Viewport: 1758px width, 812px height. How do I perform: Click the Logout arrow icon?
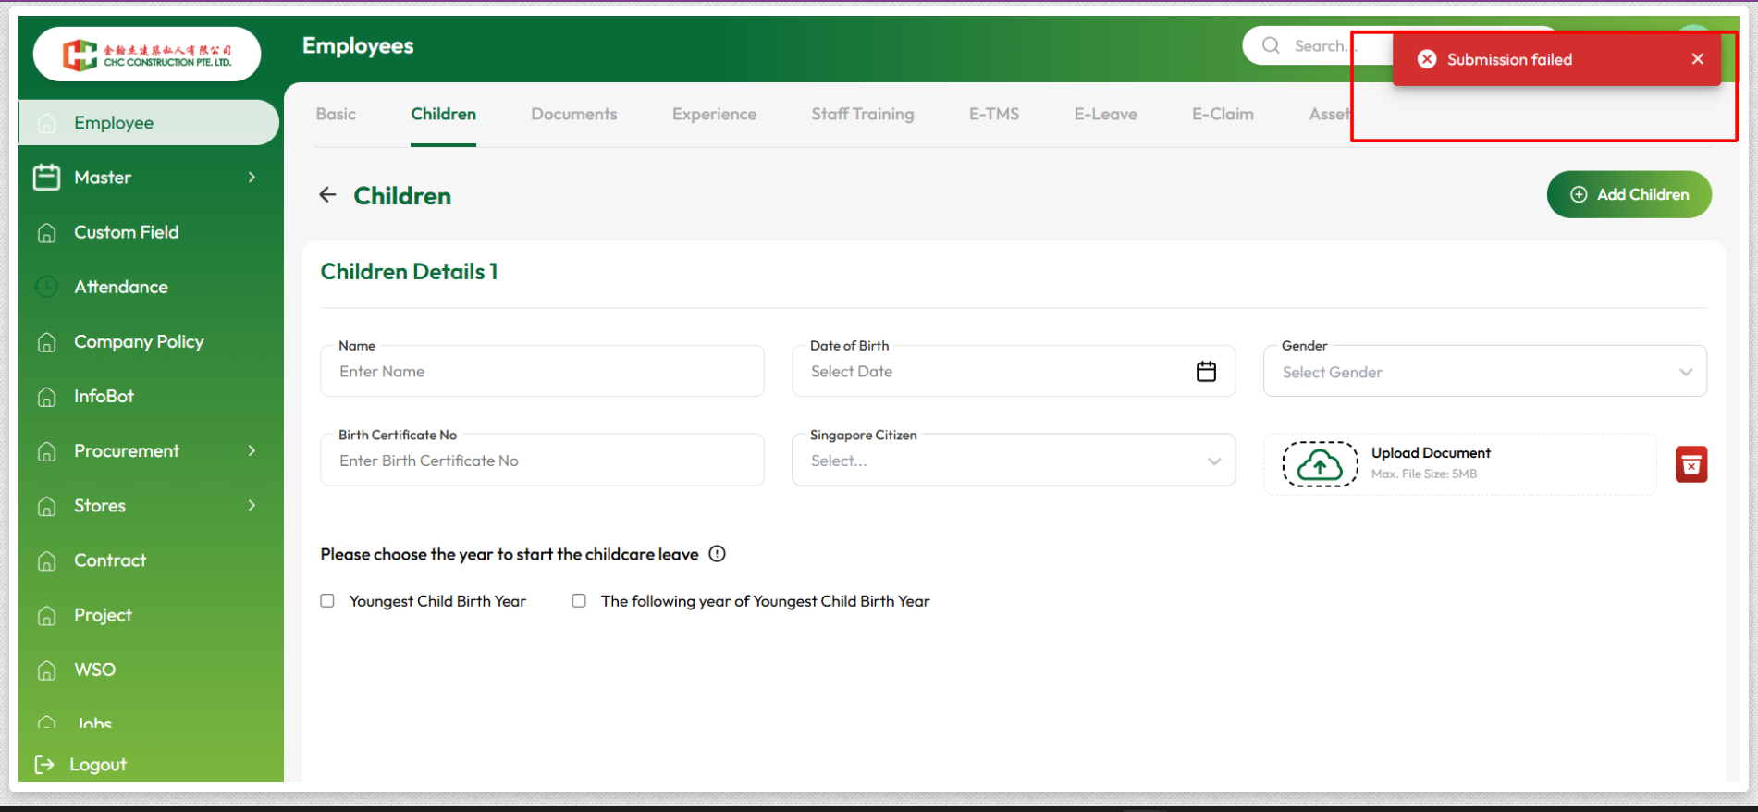coord(44,764)
